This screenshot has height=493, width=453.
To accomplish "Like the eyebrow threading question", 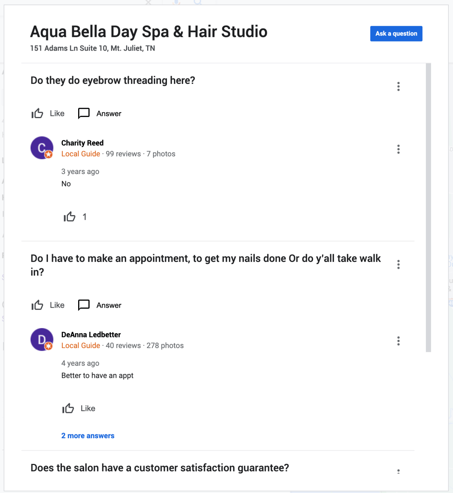I will click(x=48, y=113).
